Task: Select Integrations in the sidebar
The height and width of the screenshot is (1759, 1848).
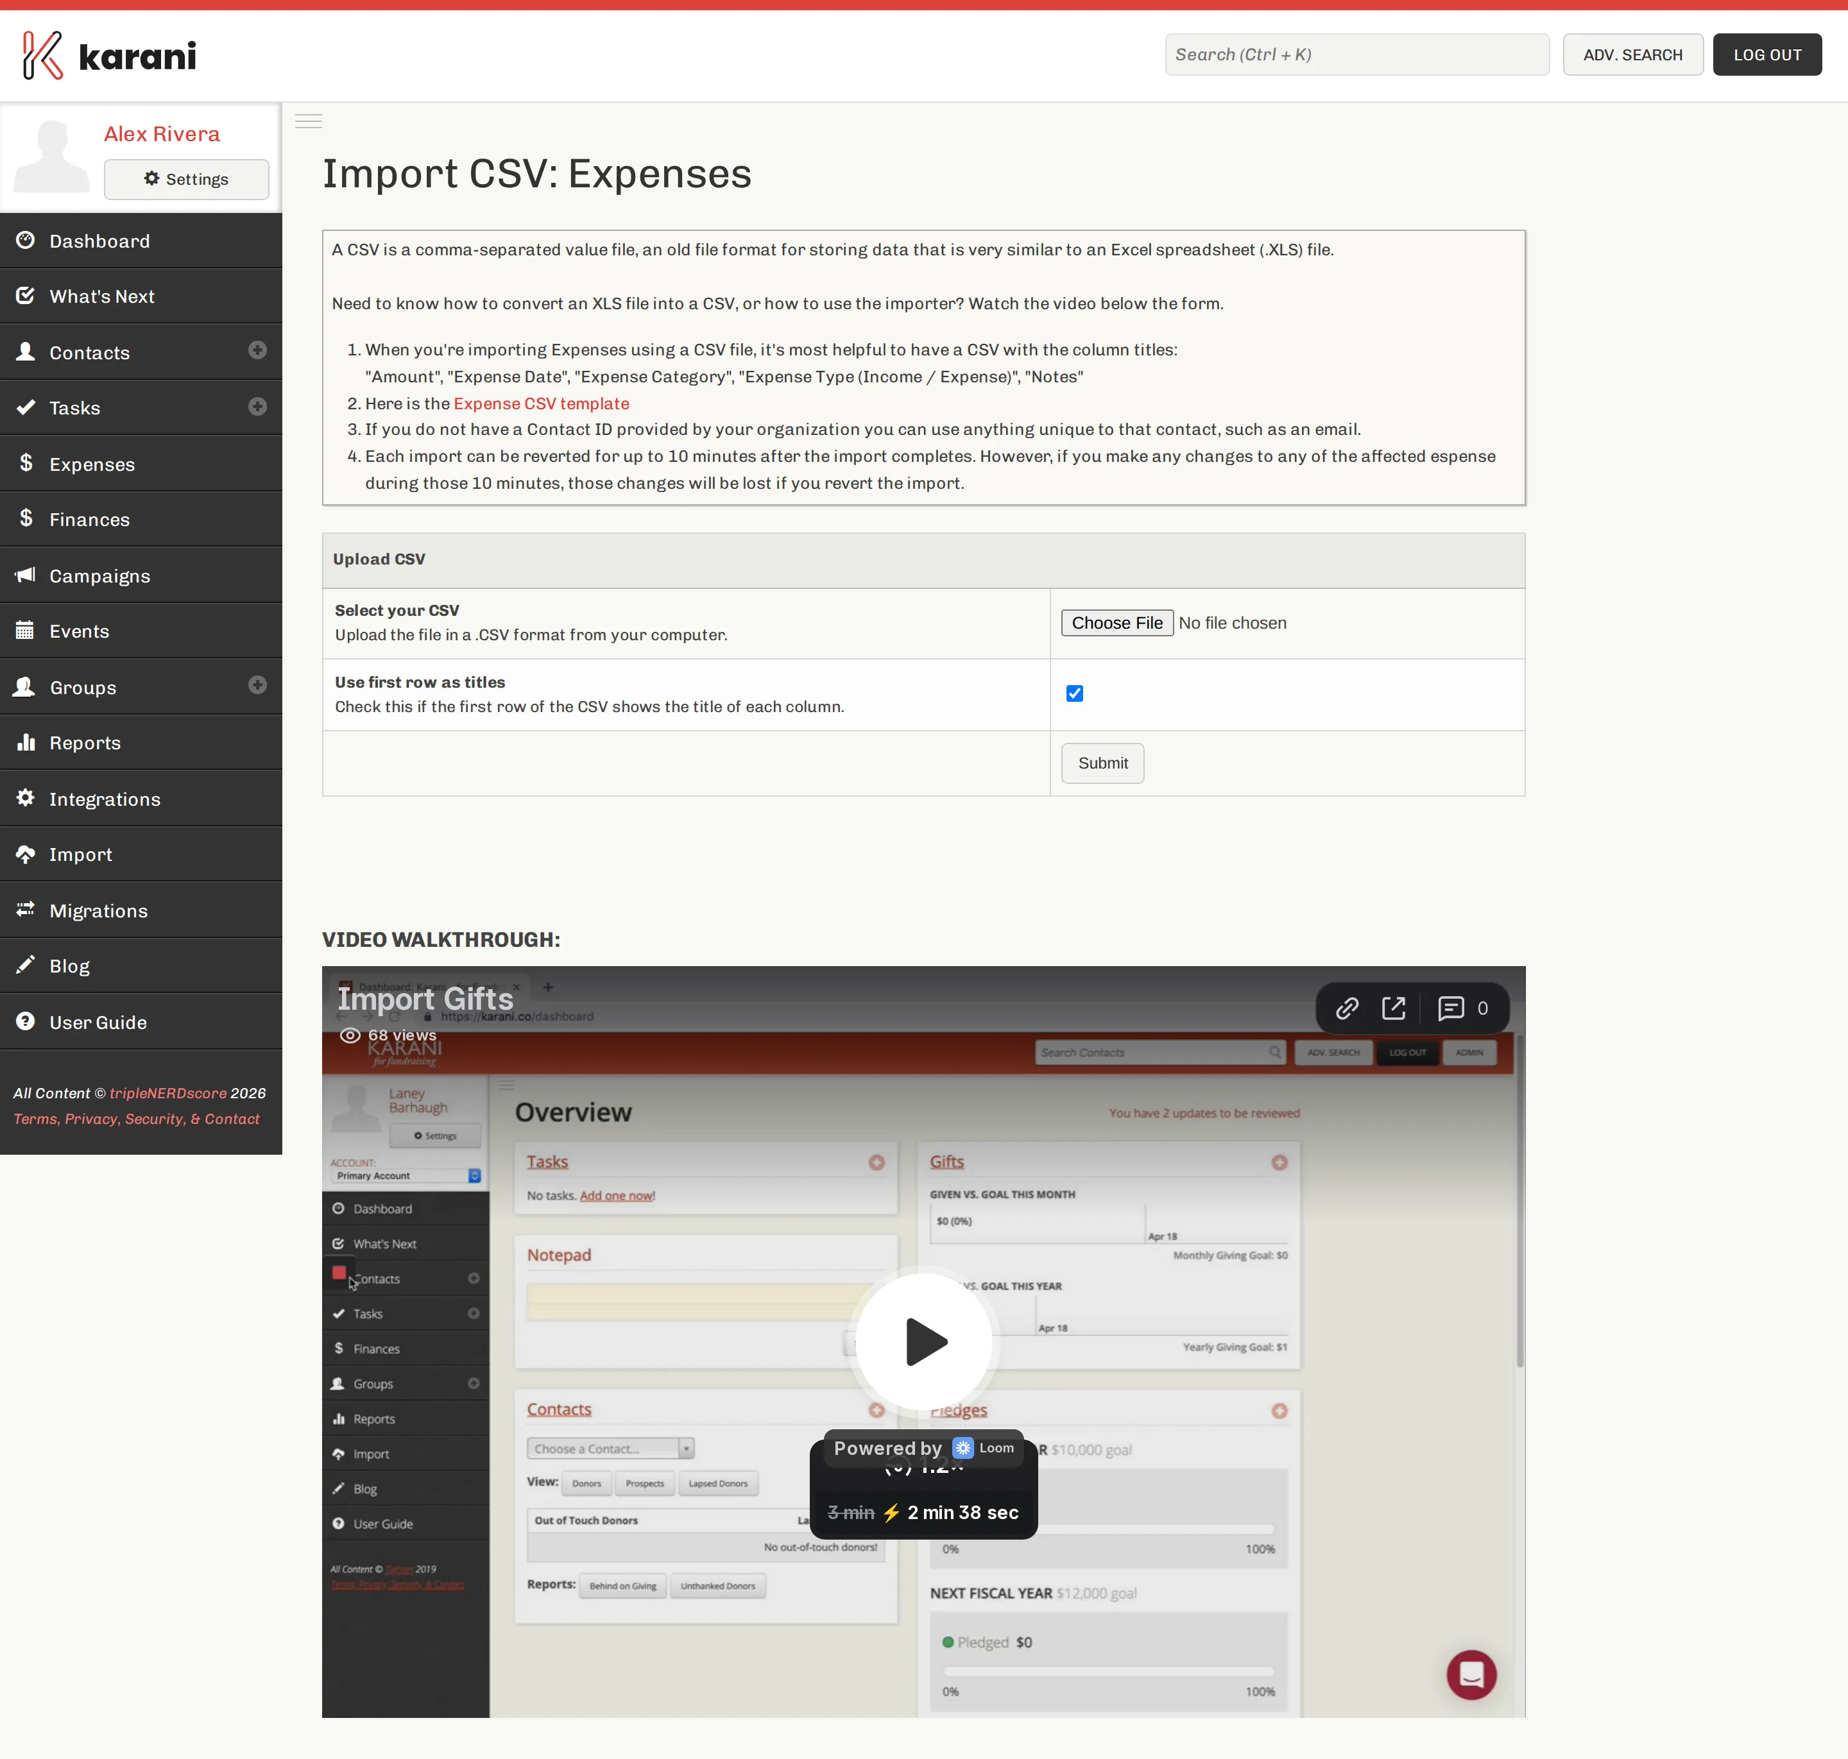Action: [141, 799]
